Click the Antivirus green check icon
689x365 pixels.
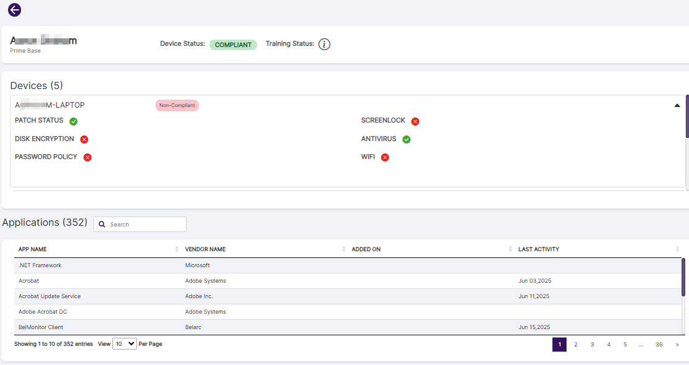[406, 139]
